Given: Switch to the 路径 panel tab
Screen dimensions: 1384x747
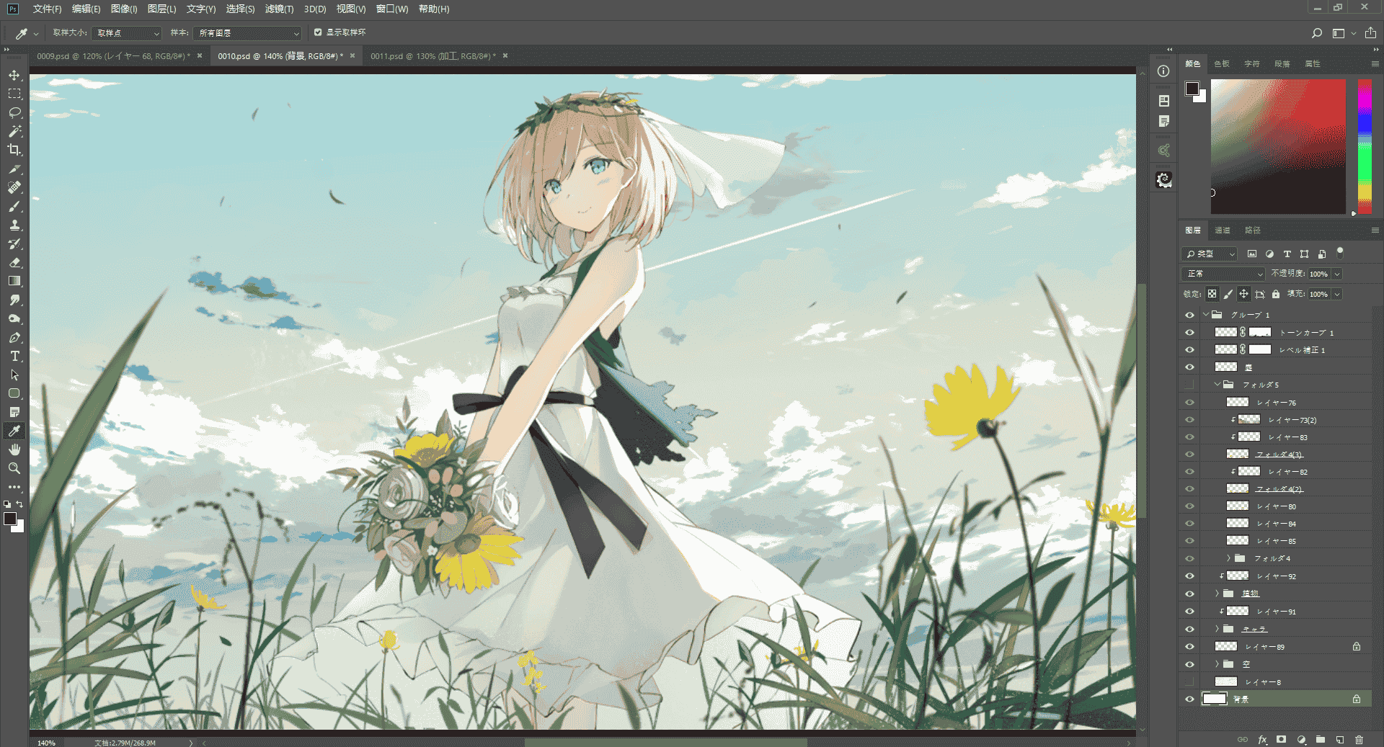Looking at the screenshot, I should tap(1253, 231).
